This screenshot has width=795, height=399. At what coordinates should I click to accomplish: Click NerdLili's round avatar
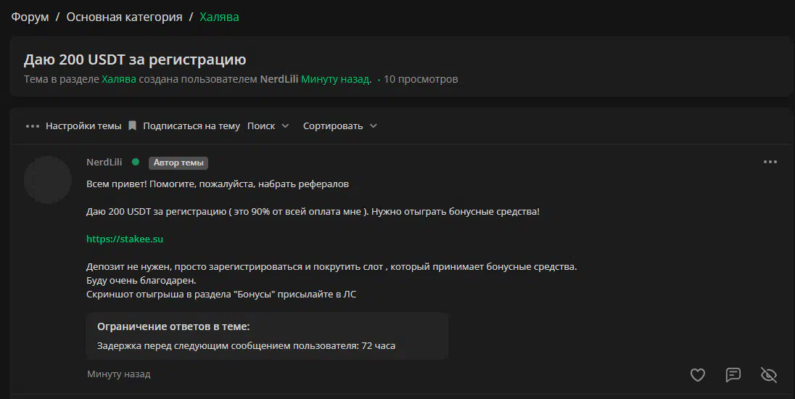tap(48, 180)
